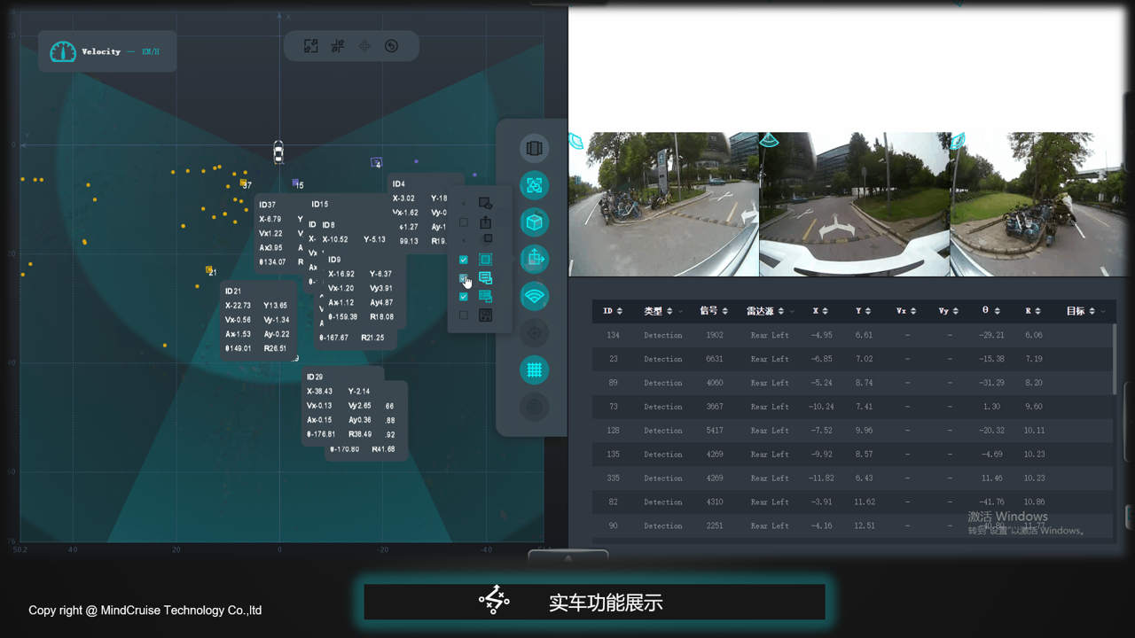Toggle the checkbox under the cursor hand

[463, 278]
